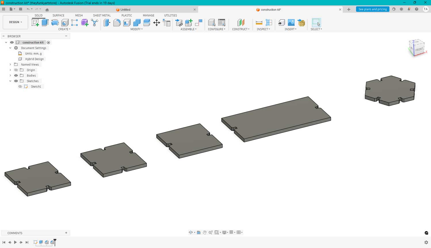Open the configuration table icon
This screenshot has width=431, height=248.
click(222, 23)
